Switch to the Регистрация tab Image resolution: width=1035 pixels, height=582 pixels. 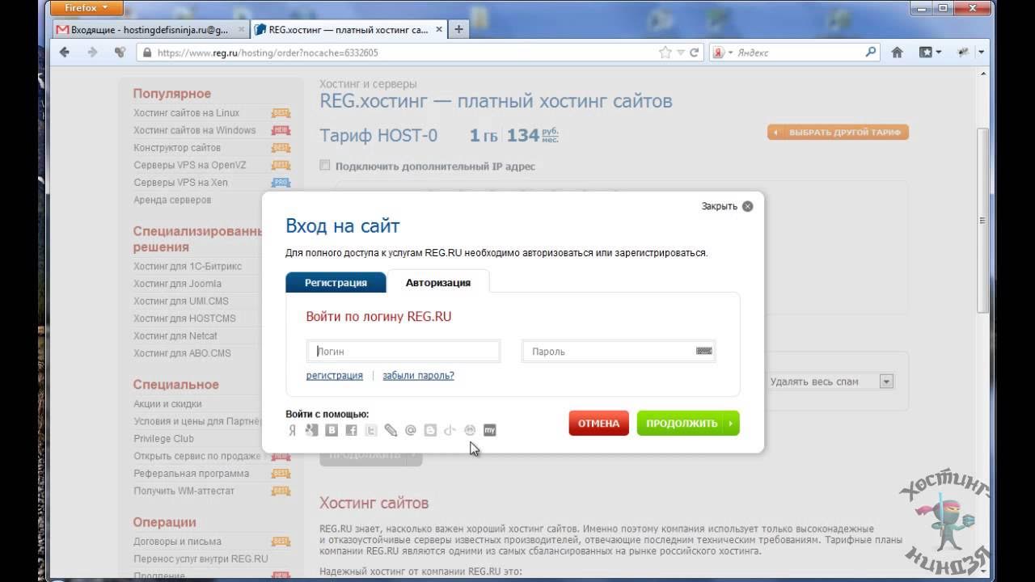pos(336,282)
